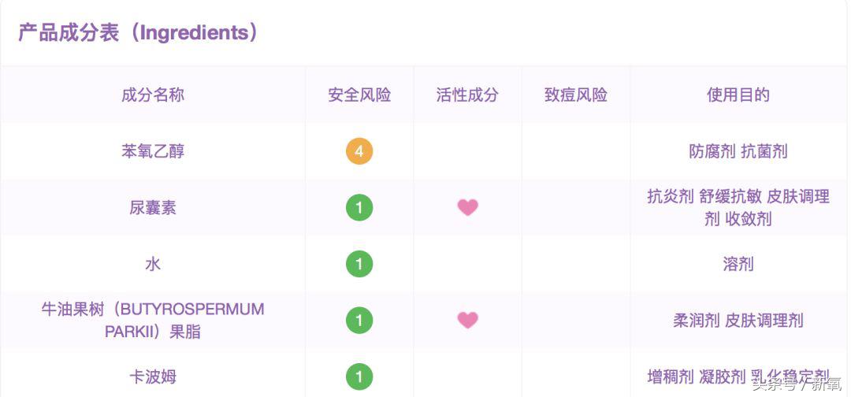Click the 防腐剂 抗菌剂 purpose text
Screen dimensions: 851x397
pos(738,151)
